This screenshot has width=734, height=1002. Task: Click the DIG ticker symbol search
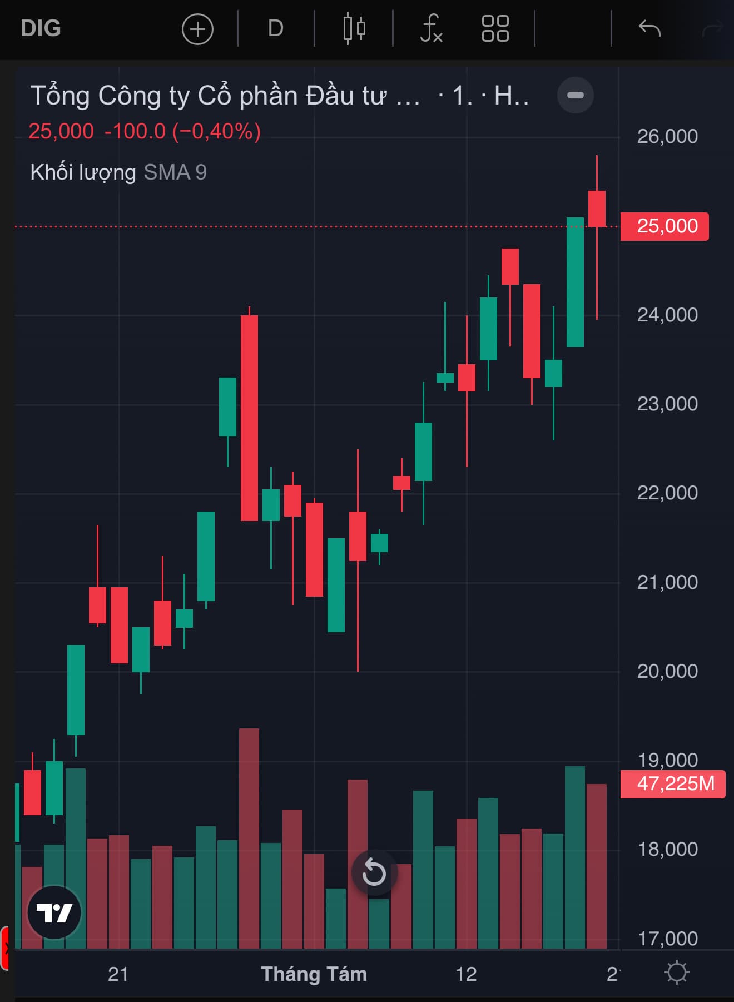click(41, 28)
